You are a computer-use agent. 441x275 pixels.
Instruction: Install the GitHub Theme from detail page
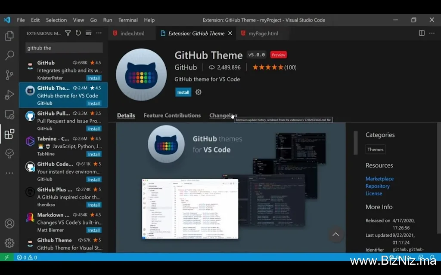[183, 92]
